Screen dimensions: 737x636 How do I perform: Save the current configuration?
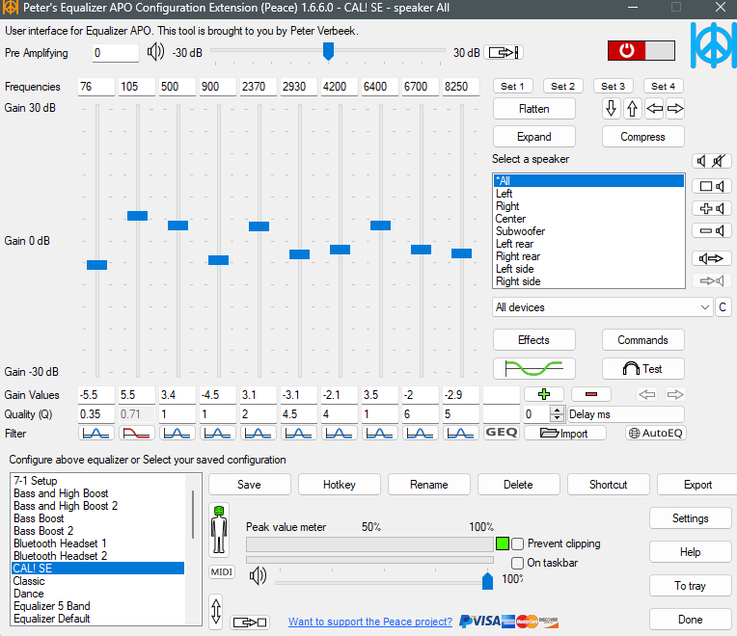pyautogui.click(x=249, y=485)
